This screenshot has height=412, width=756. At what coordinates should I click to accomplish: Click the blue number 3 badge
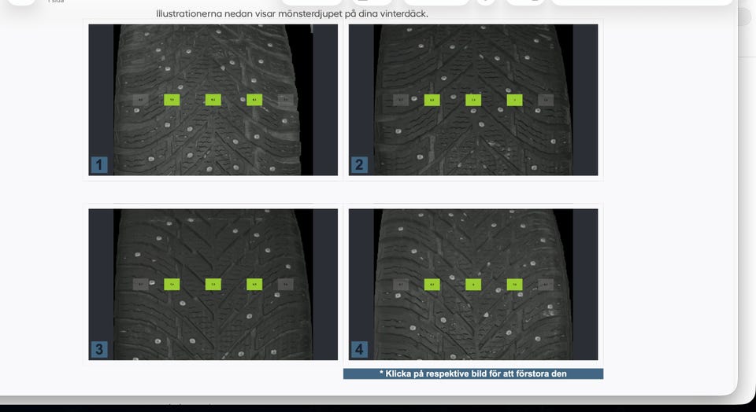(x=99, y=349)
